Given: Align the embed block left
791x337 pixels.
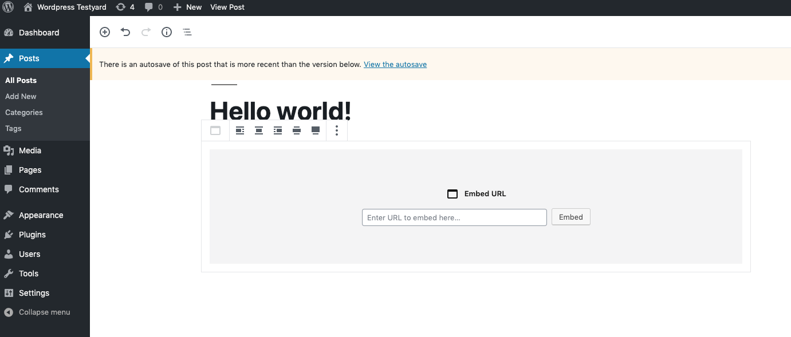Looking at the screenshot, I should (x=240, y=130).
